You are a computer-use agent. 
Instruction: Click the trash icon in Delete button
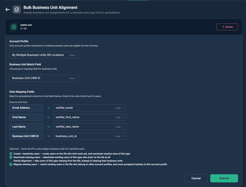[x=223, y=27]
